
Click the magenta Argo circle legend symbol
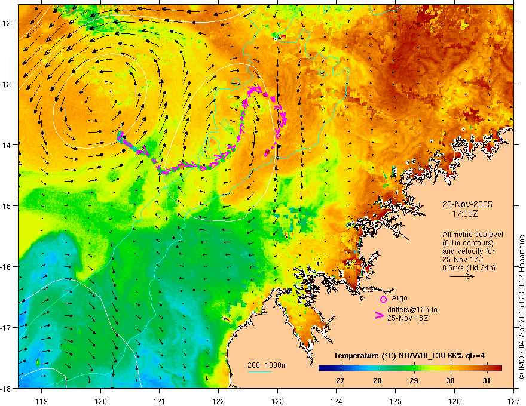coord(383,299)
